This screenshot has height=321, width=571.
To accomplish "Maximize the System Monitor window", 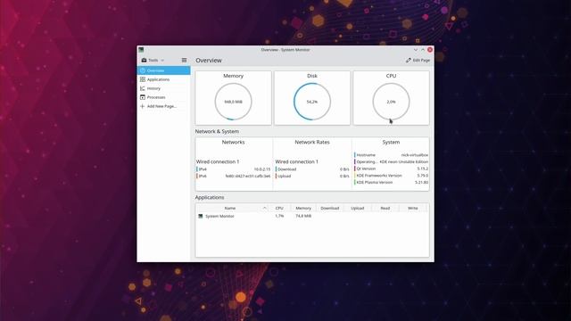I will [x=423, y=50].
